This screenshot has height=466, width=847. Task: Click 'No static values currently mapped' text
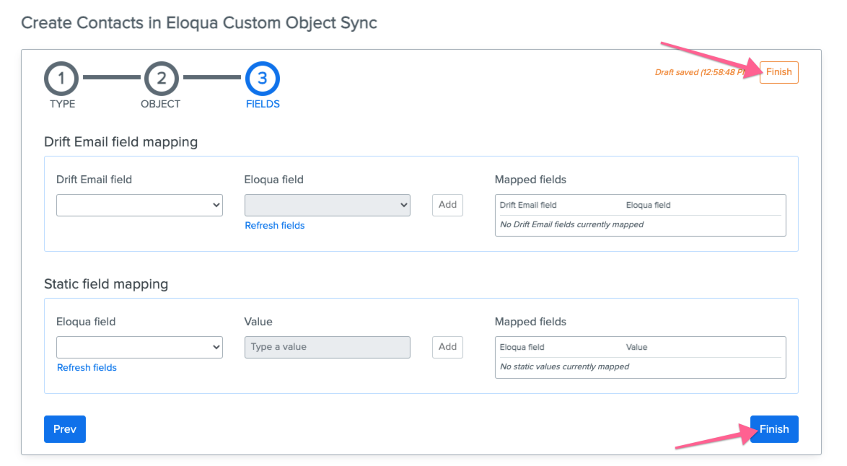coord(564,366)
